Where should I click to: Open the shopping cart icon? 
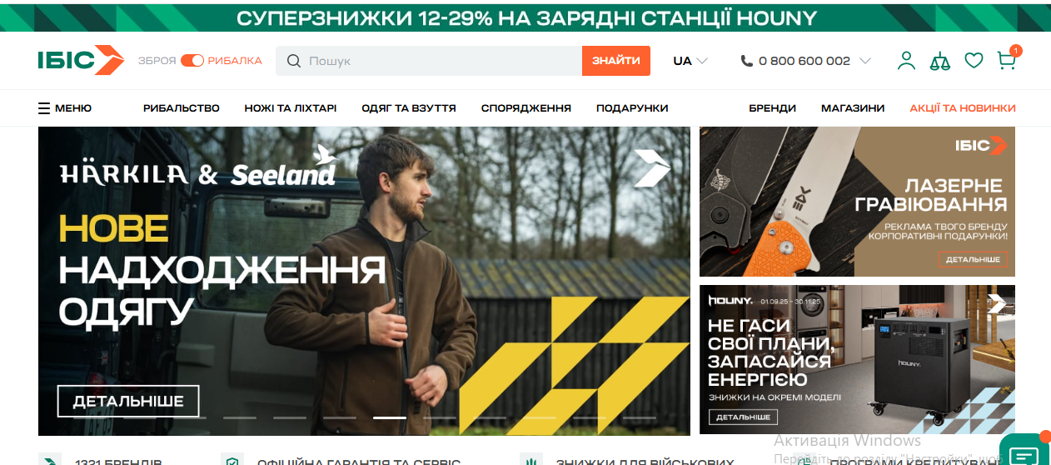tap(1007, 61)
